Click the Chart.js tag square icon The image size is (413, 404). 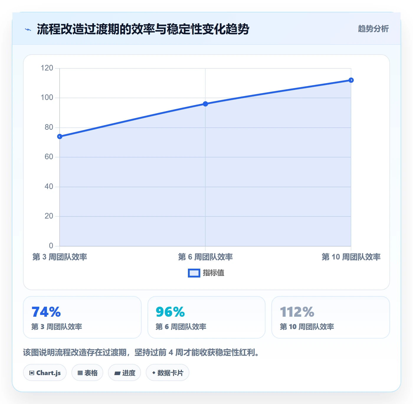click(x=32, y=373)
